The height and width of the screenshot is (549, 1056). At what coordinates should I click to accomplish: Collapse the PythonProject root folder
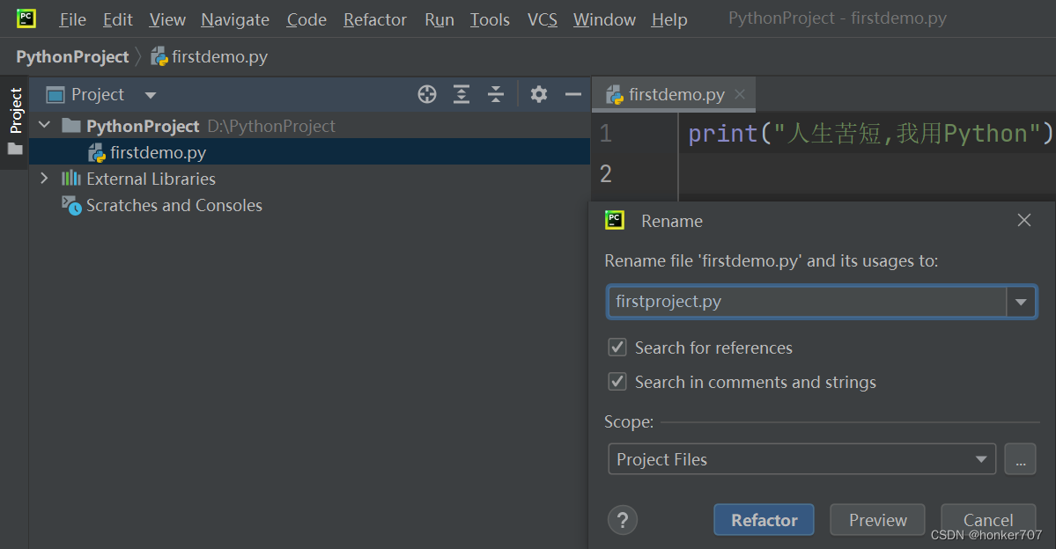click(44, 125)
